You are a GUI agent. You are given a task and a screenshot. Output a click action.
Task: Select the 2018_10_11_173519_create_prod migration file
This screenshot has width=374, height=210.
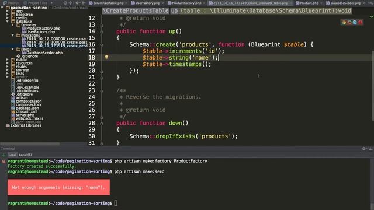pos(57,45)
